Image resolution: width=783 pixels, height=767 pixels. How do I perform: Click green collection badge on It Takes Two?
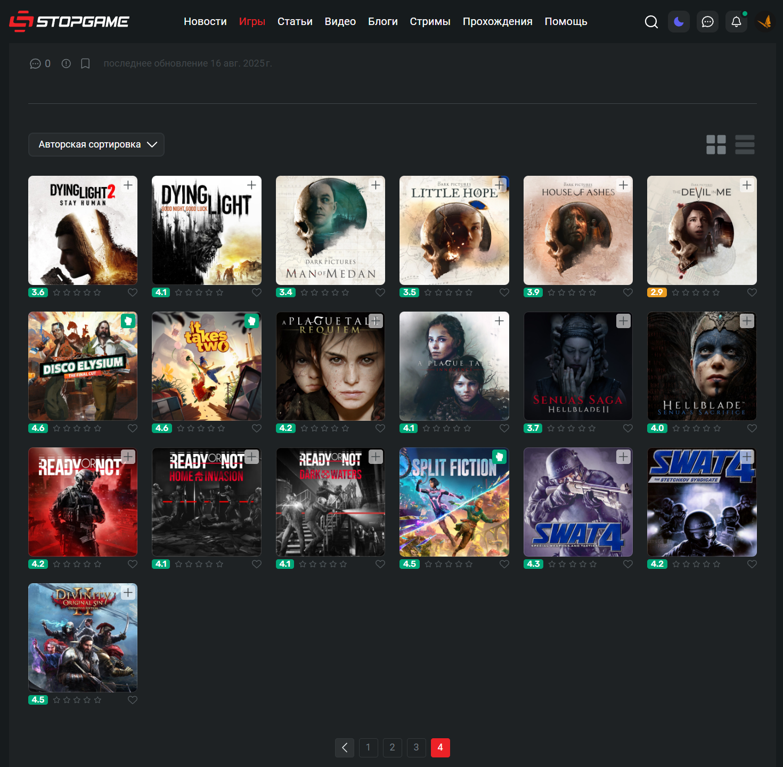click(x=251, y=321)
